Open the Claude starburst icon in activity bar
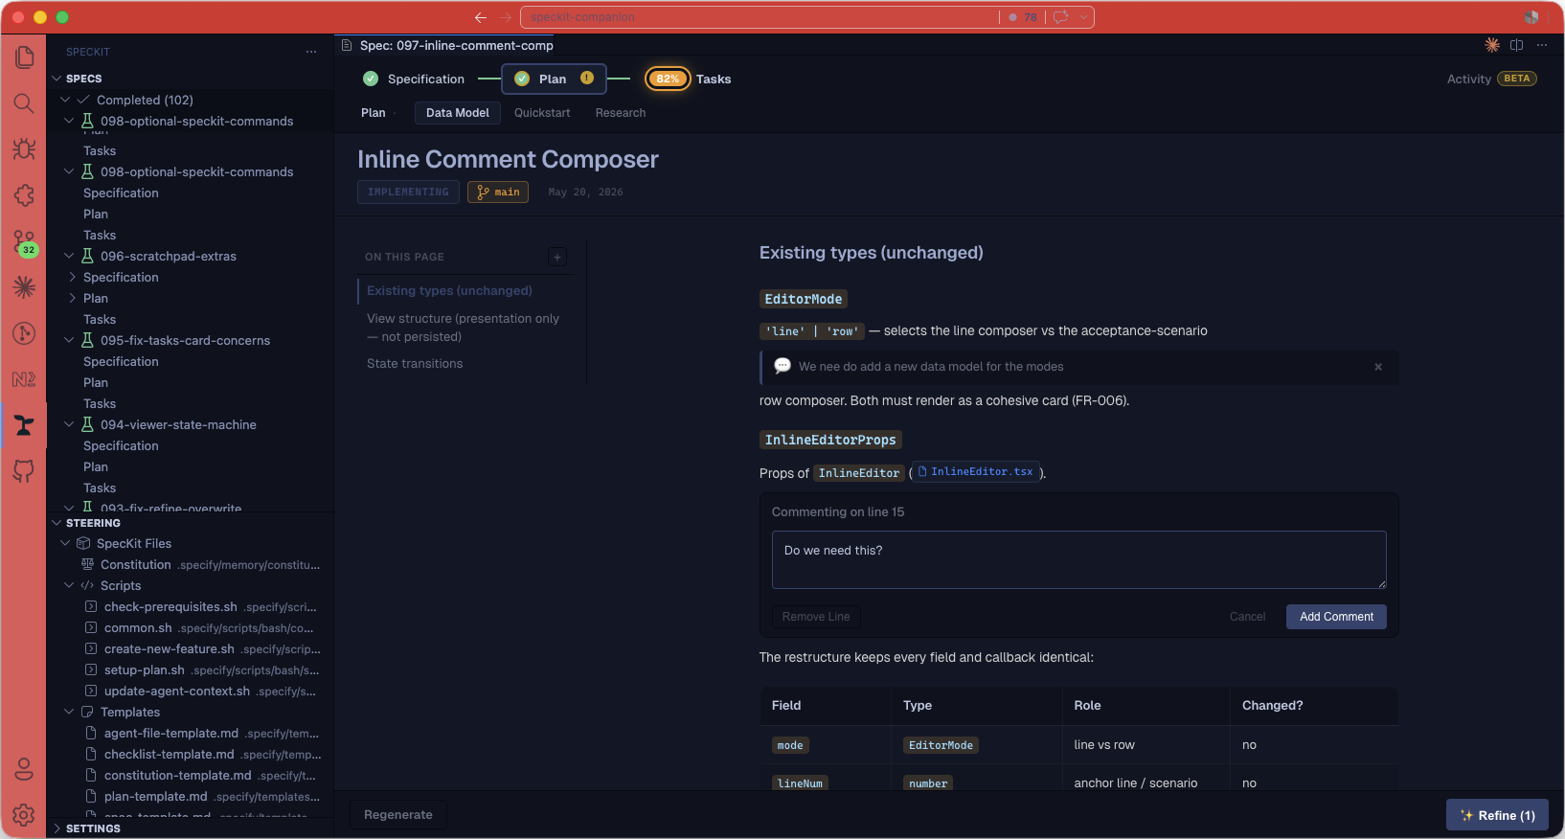Screen dimensions: 1565x839 [x=24, y=286]
